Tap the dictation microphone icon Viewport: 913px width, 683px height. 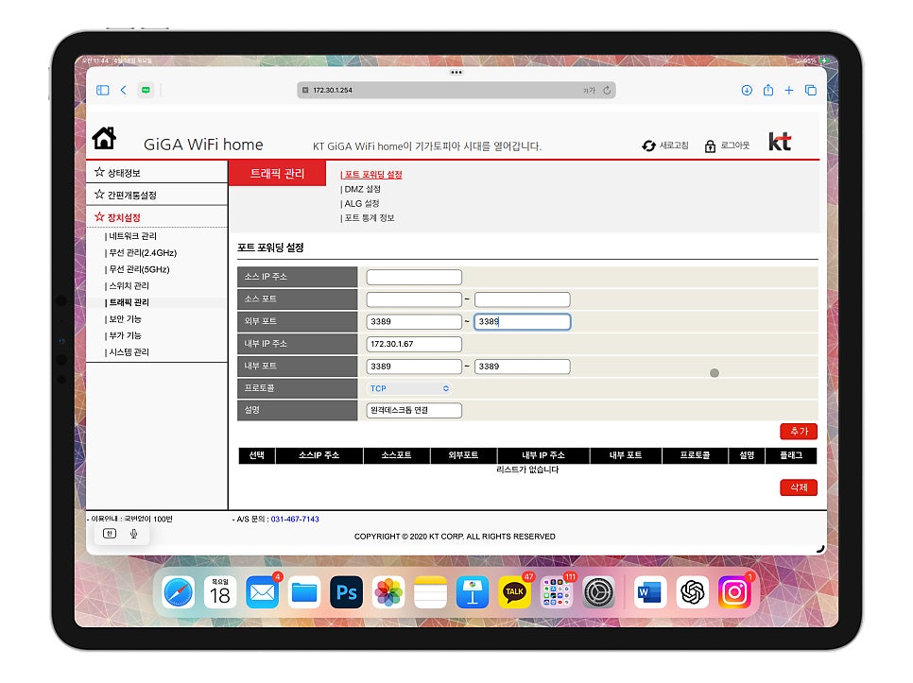134,534
